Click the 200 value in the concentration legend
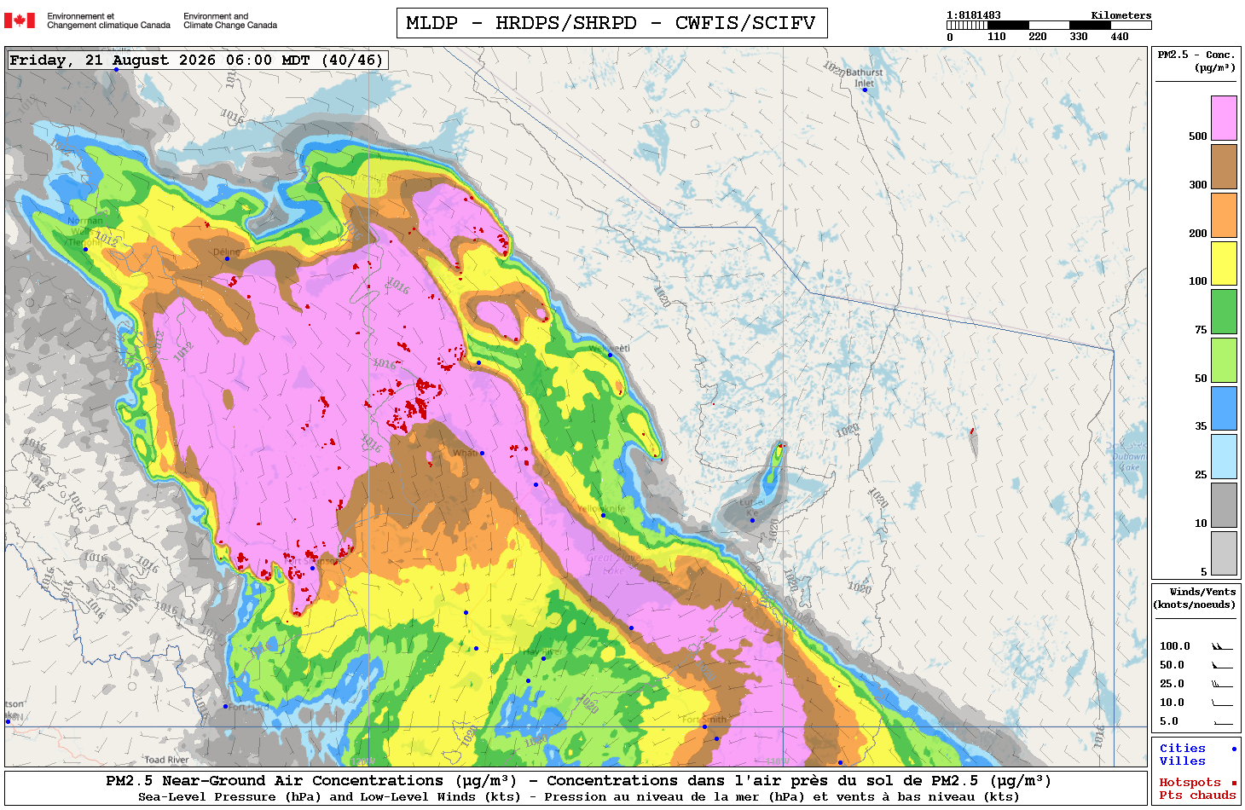The height and width of the screenshot is (810, 1245). [x=1198, y=234]
